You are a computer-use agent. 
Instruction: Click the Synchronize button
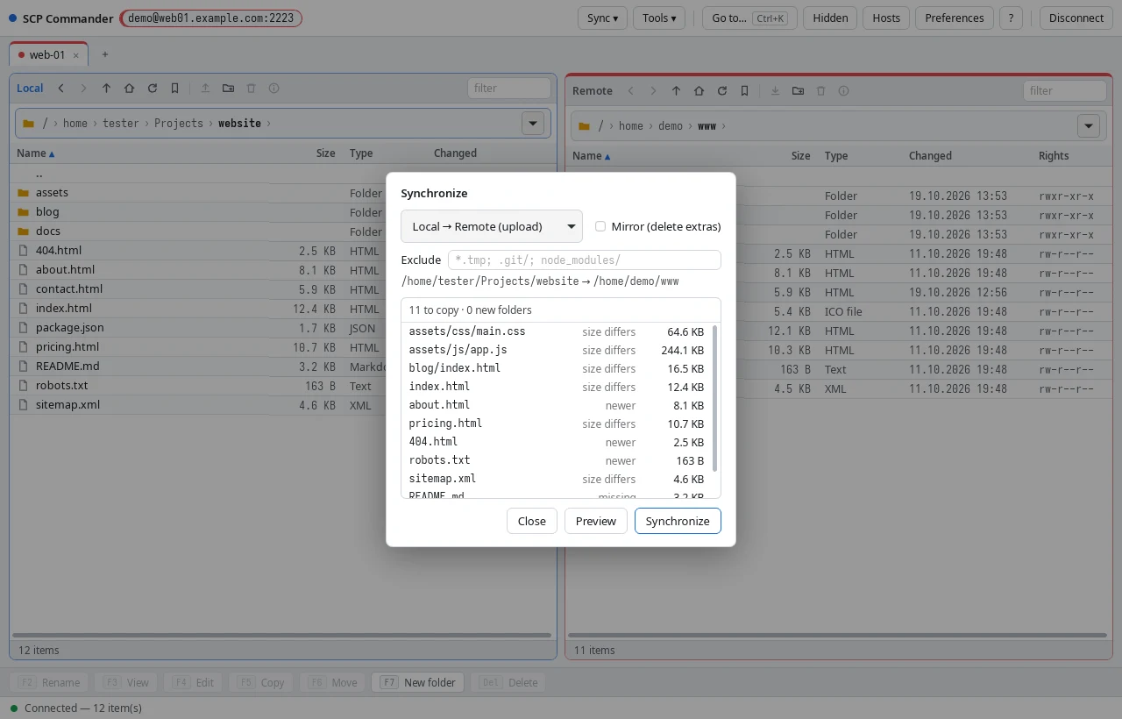tap(678, 521)
